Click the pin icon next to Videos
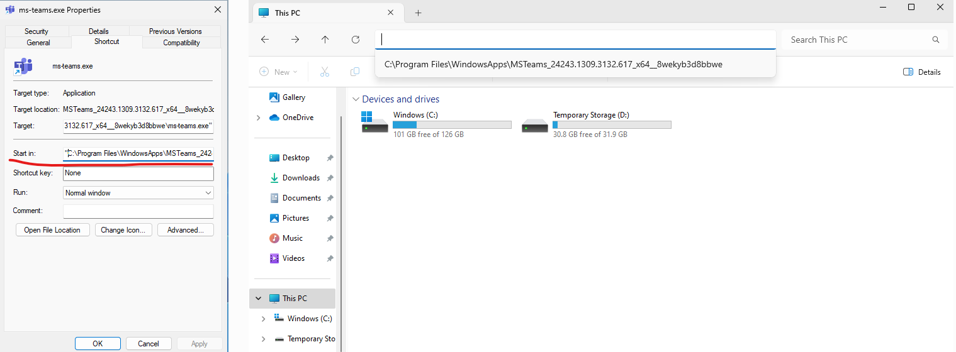Image resolution: width=956 pixels, height=352 pixels. pyautogui.click(x=330, y=258)
